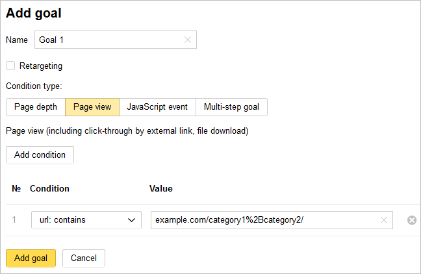
Task: Focus the Name input containing 'Goal 1'
Action: click(107, 40)
